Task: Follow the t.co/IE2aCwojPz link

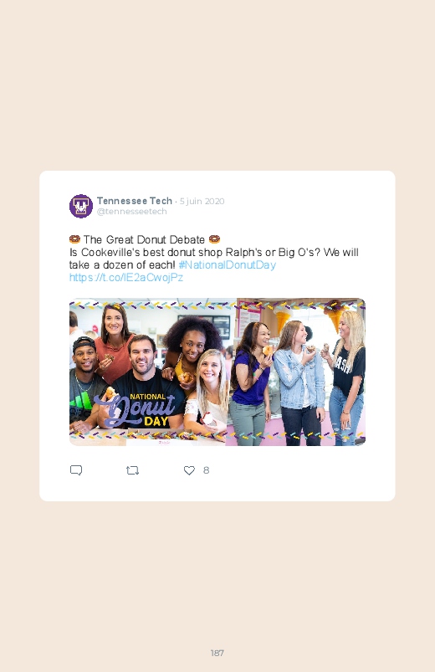Action: click(x=126, y=277)
